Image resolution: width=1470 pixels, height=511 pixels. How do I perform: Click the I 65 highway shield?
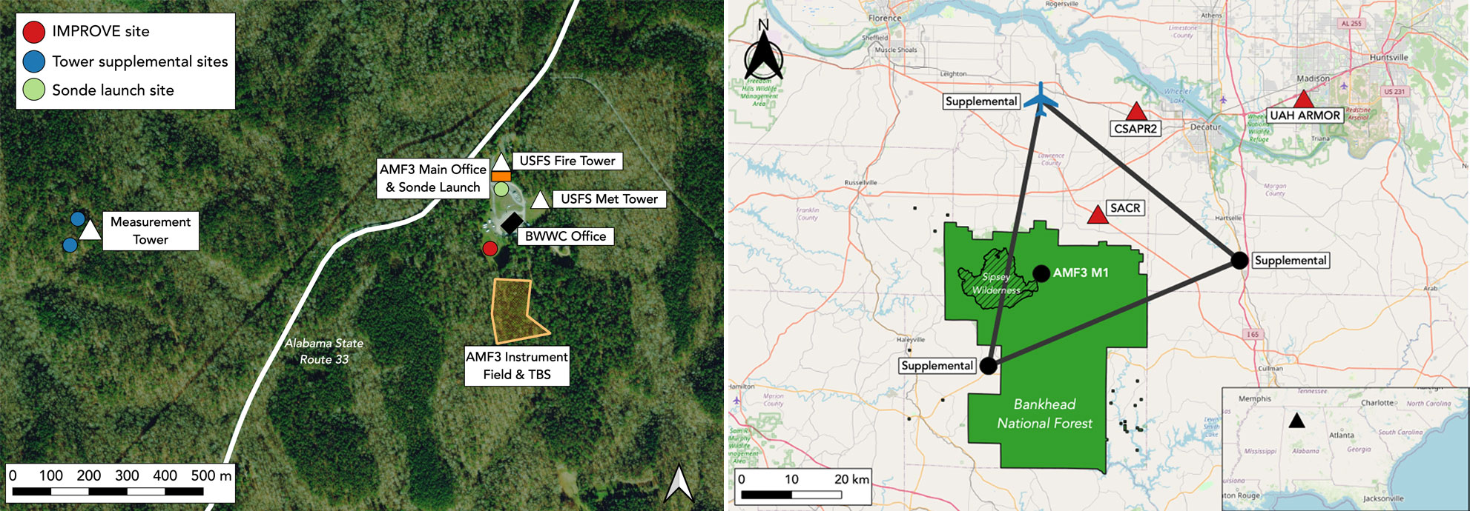(x=1252, y=335)
